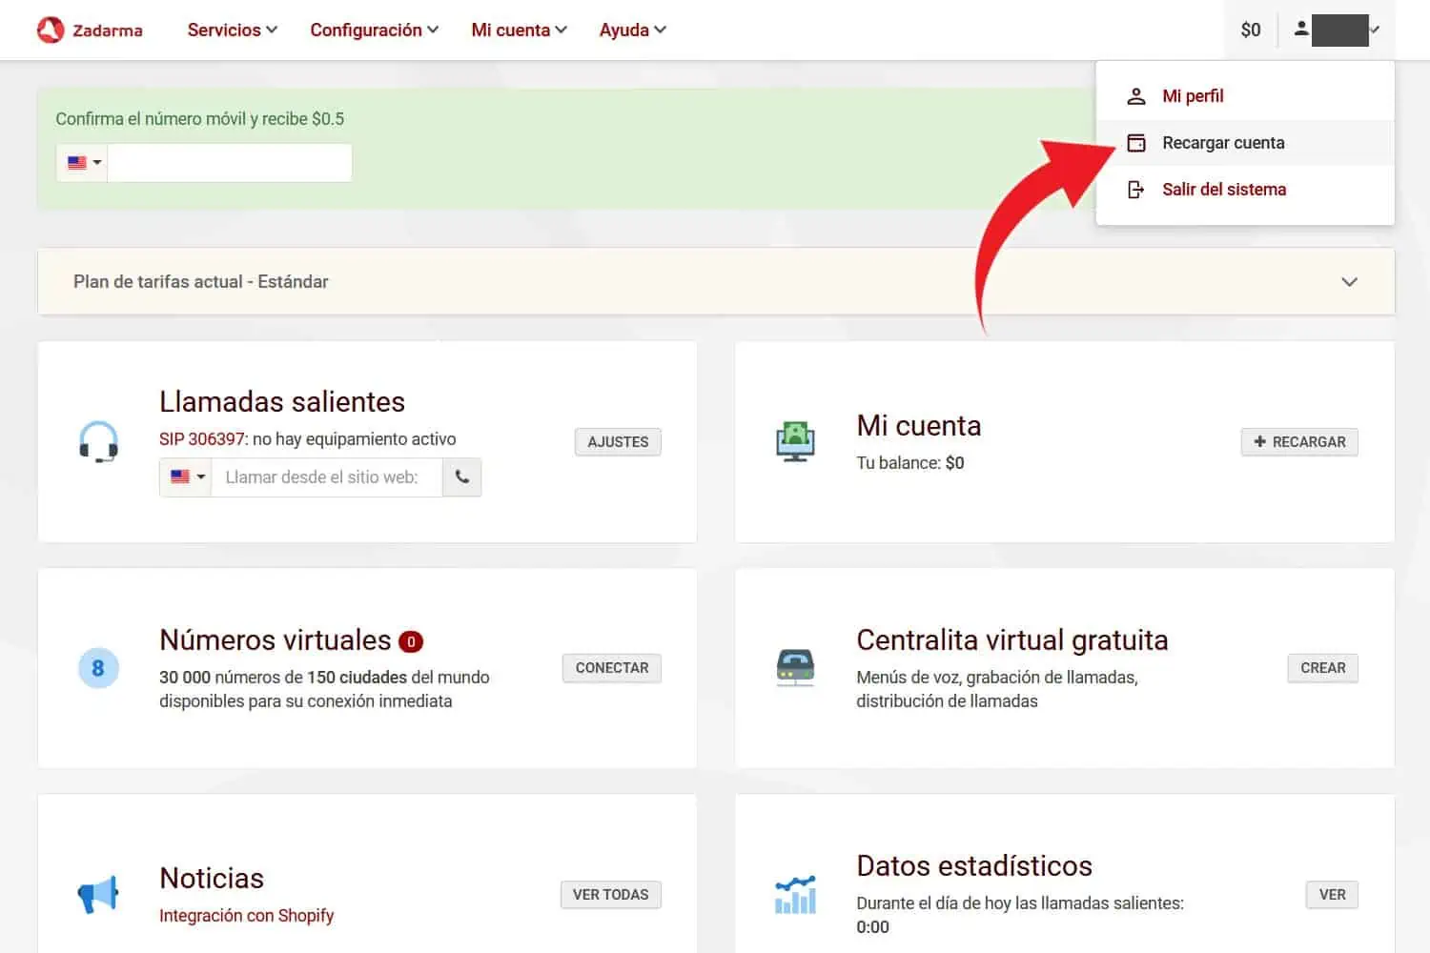Click the wallet icon beside Recargar cuenta
Viewport: 1430px width, 953px height.
point(1135,143)
